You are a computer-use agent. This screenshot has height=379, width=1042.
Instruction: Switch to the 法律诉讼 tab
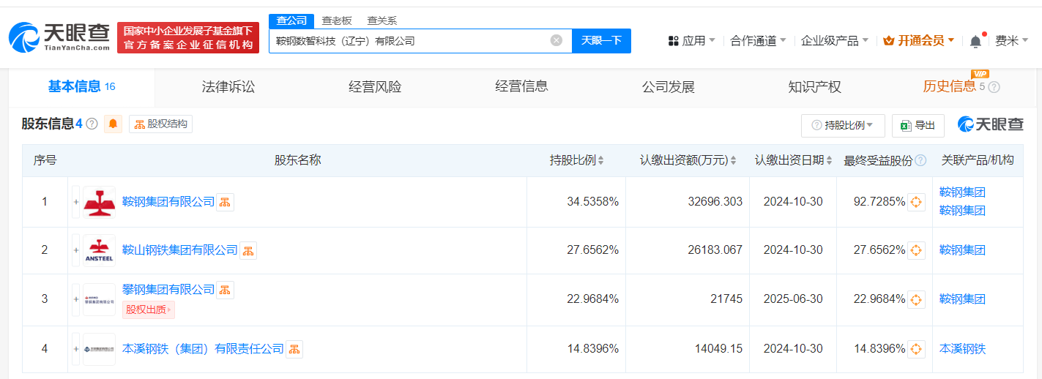point(228,87)
